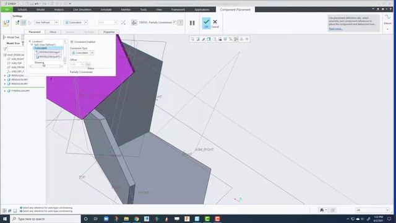Expand the first PENTAGON.PRT tree node
Screen dimensions: 396x223
tap(5, 76)
